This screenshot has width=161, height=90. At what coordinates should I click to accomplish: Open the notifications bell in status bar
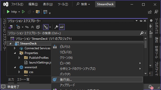tap(150, 87)
